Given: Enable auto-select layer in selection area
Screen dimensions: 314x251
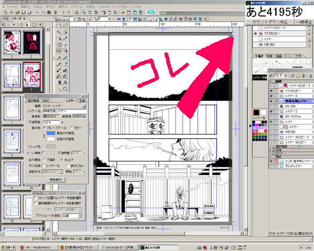Looking at the screenshot, I should click(36, 203).
